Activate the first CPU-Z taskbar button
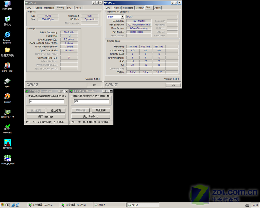 coord(110,205)
